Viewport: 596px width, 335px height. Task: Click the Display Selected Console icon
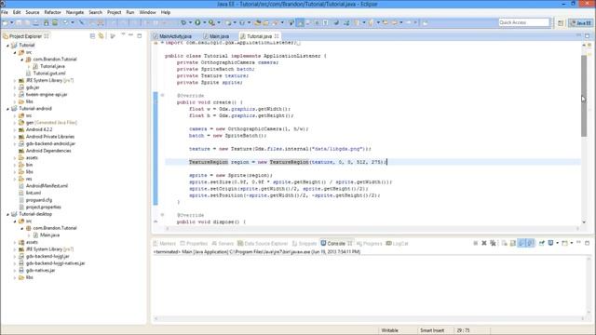pos(550,243)
